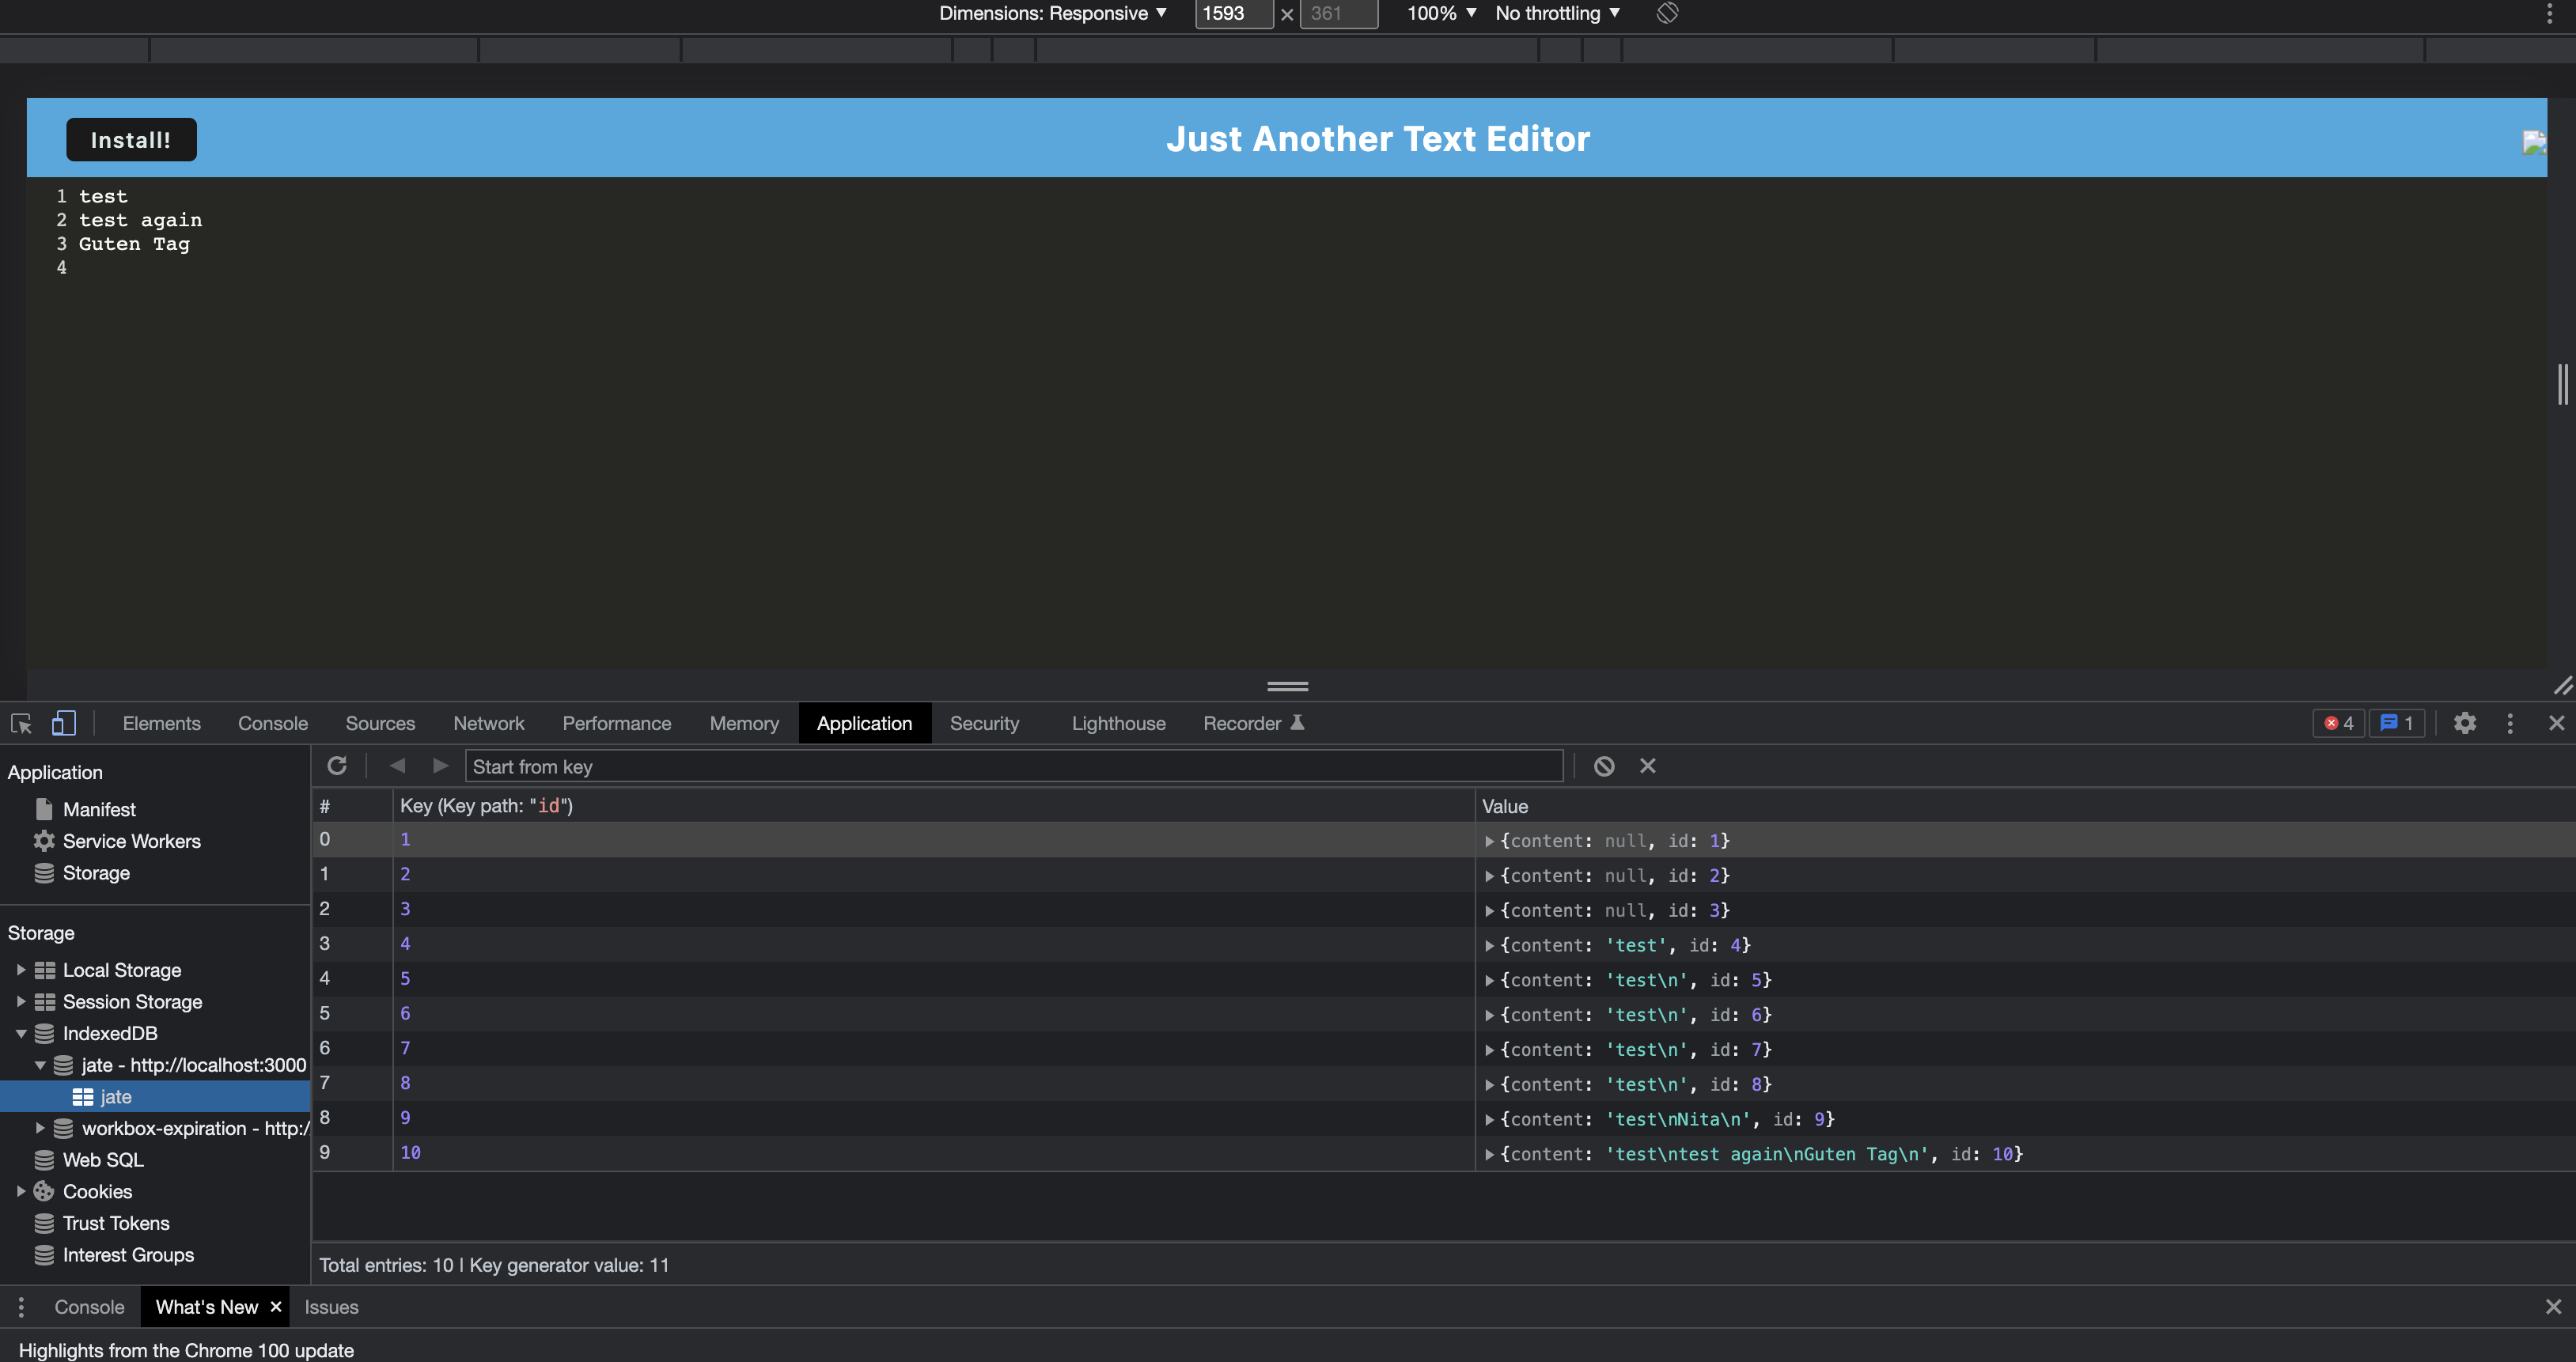Refresh the IndexedDB object store data
This screenshot has height=1362, width=2576.
[337, 765]
